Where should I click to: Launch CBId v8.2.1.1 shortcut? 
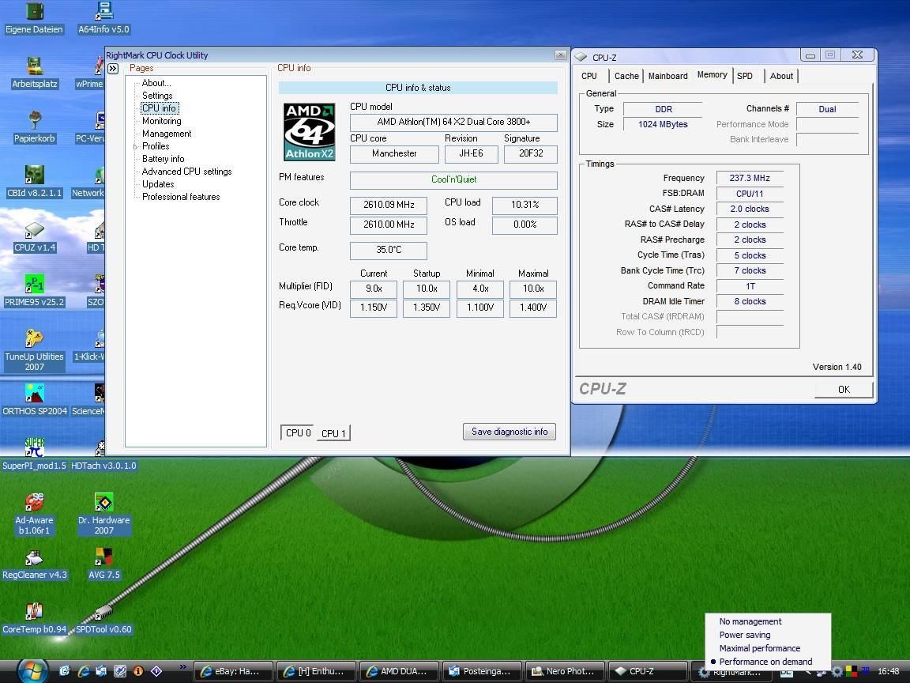click(x=34, y=183)
